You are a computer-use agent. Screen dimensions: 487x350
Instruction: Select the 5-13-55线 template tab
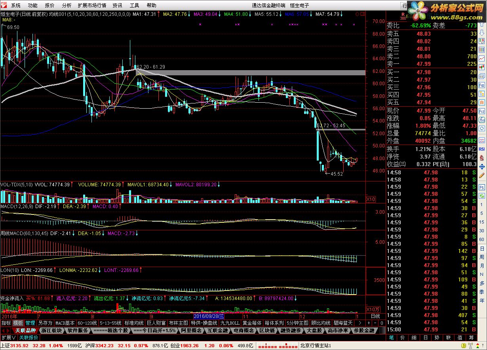[x=110, y=323]
